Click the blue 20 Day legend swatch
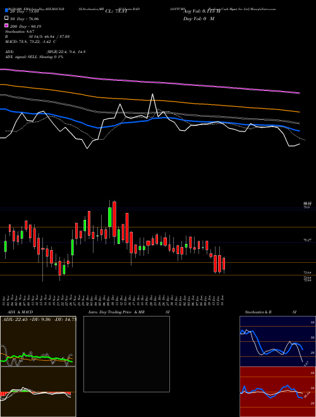The height and width of the screenshot is (417, 316). click(6, 11)
